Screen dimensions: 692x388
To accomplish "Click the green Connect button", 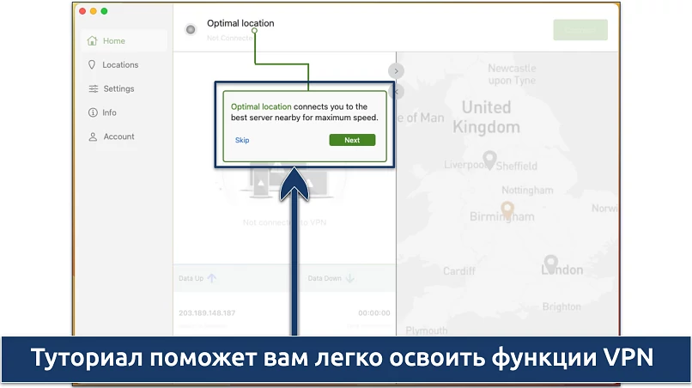I will tap(580, 30).
